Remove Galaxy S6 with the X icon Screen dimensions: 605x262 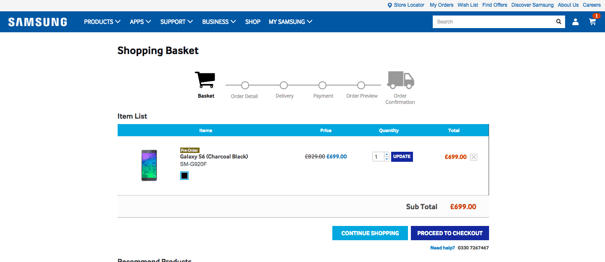pyautogui.click(x=474, y=157)
